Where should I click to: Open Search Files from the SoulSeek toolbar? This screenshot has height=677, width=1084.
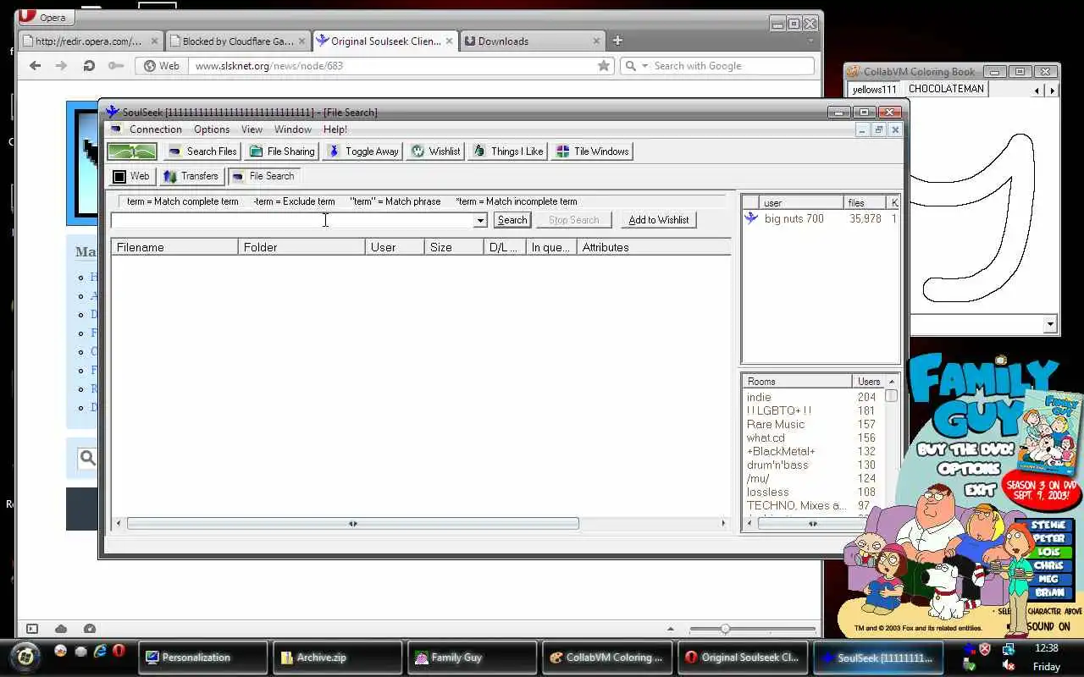click(202, 151)
